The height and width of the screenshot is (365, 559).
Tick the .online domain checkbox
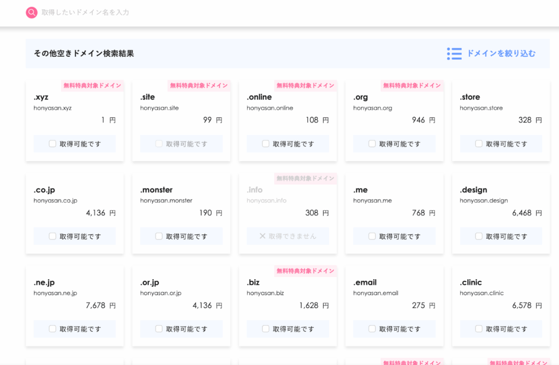[x=265, y=144]
